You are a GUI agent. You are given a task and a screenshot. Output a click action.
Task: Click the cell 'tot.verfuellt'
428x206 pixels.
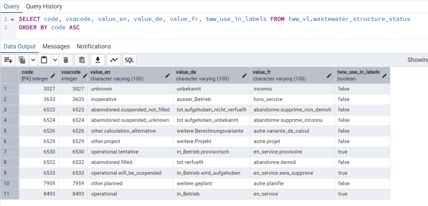[212, 162]
